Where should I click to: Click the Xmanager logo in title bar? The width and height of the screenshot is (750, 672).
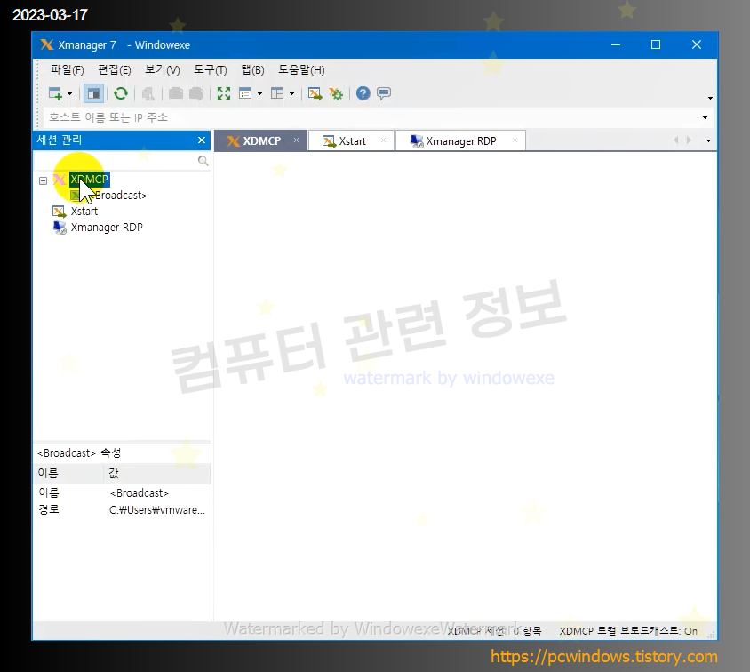pos(46,45)
